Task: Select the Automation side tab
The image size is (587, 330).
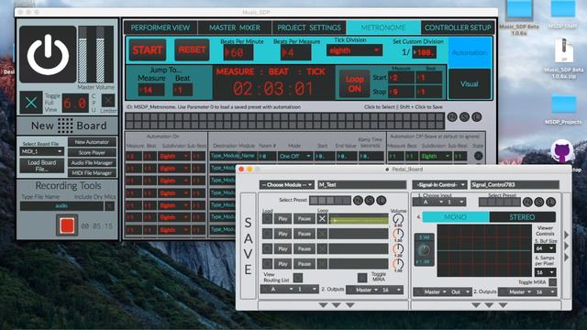Action: [470, 52]
